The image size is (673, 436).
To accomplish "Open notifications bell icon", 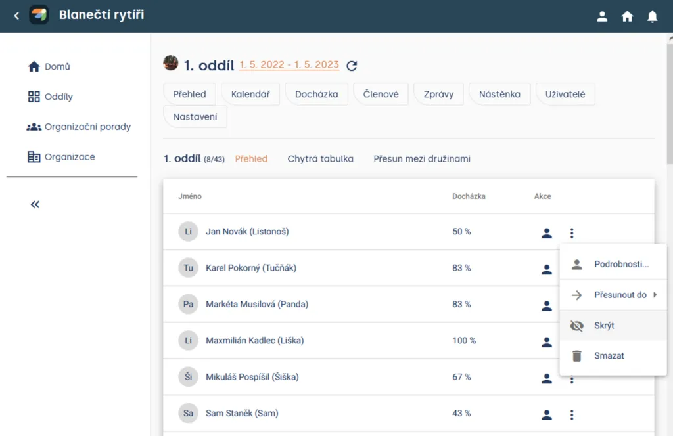I will coord(652,16).
